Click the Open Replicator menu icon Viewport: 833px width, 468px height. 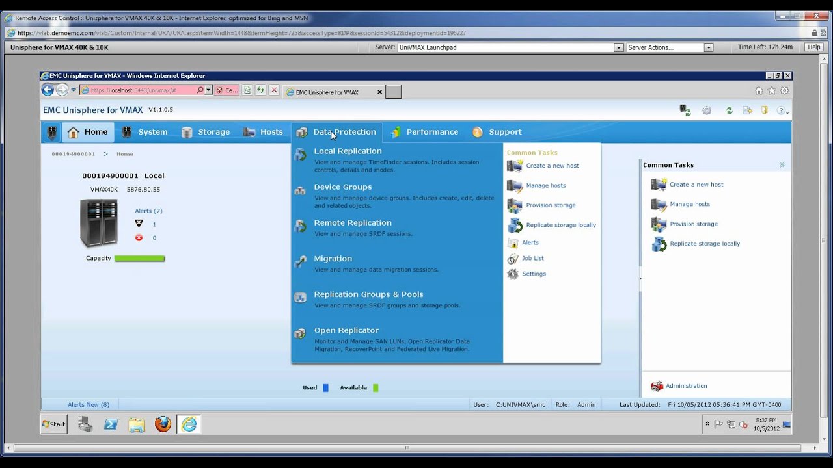[300, 333]
